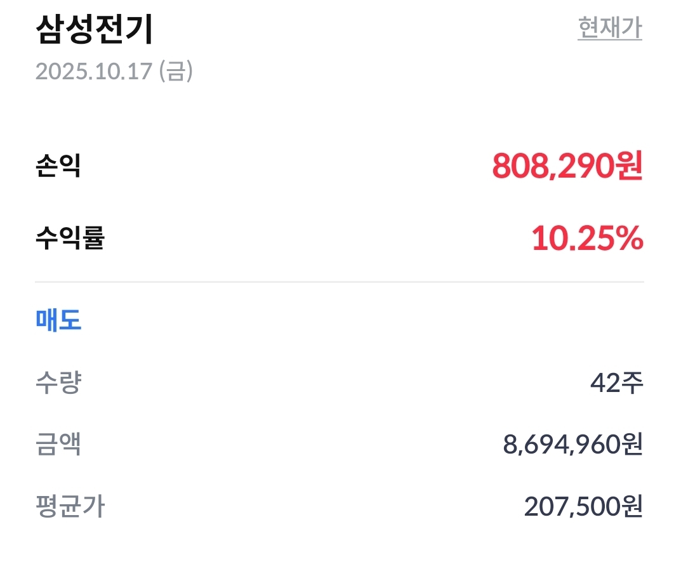Screen dimensions: 681x562
Task: Open the 현재가 current price link
Action: point(609,29)
